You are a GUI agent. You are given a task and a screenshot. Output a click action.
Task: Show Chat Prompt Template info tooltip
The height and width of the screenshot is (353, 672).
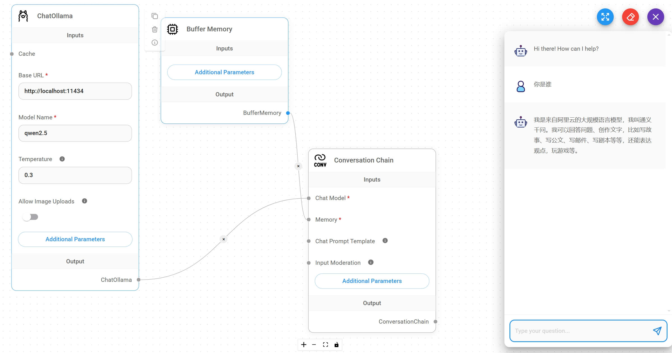point(385,240)
